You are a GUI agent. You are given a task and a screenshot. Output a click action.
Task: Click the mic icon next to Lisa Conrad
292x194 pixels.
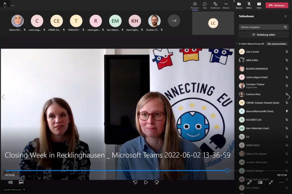(x=287, y=52)
